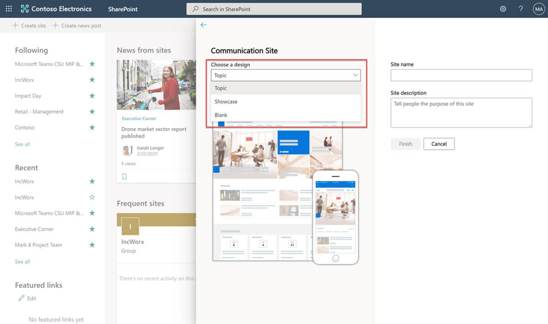548x324 pixels.
Task: Click the Finish button
Action: [x=406, y=144]
